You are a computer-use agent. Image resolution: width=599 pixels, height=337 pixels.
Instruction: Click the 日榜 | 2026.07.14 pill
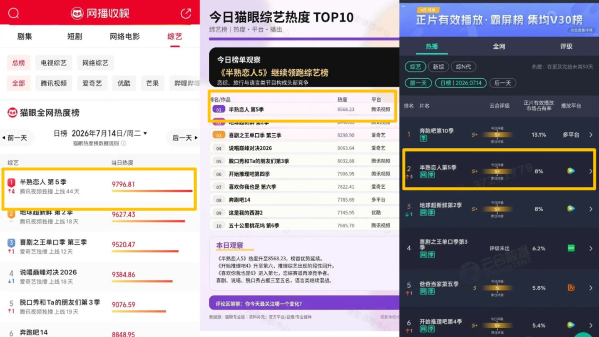point(461,83)
